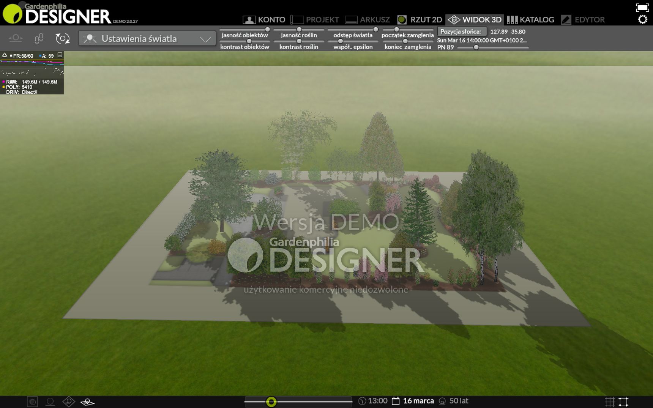
Task: Click the person view icon in bottom bar
Action: (x=50, y=402)
